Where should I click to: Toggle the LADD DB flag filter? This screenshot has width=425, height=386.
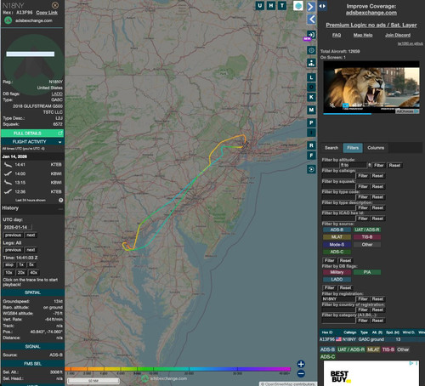click(337, 280)
